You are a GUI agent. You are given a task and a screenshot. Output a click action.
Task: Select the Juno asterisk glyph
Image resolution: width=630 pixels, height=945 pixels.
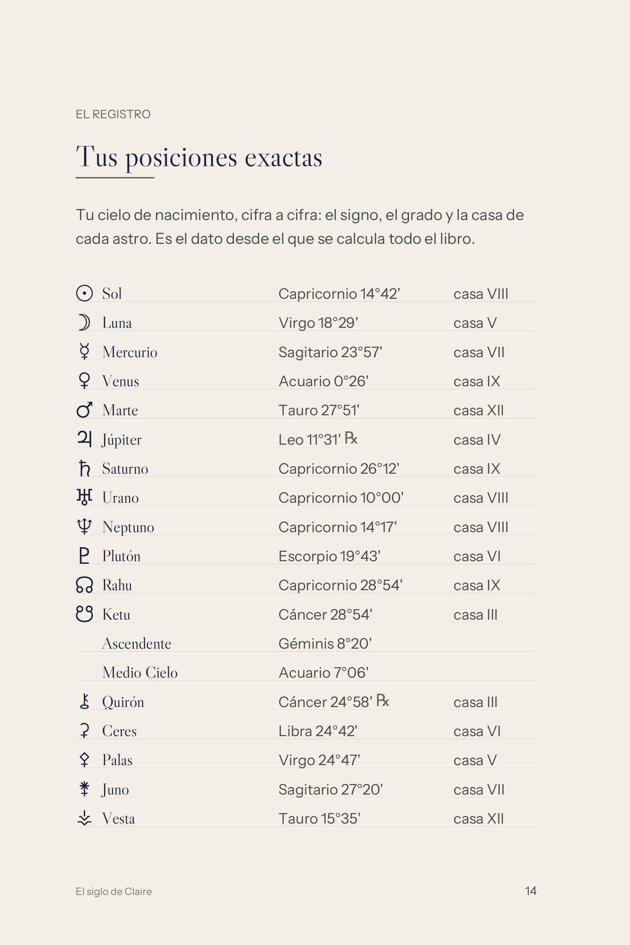84,789
